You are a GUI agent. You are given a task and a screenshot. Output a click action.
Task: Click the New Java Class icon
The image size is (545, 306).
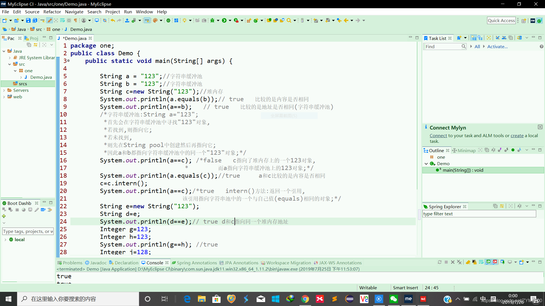tap(256, 20)
